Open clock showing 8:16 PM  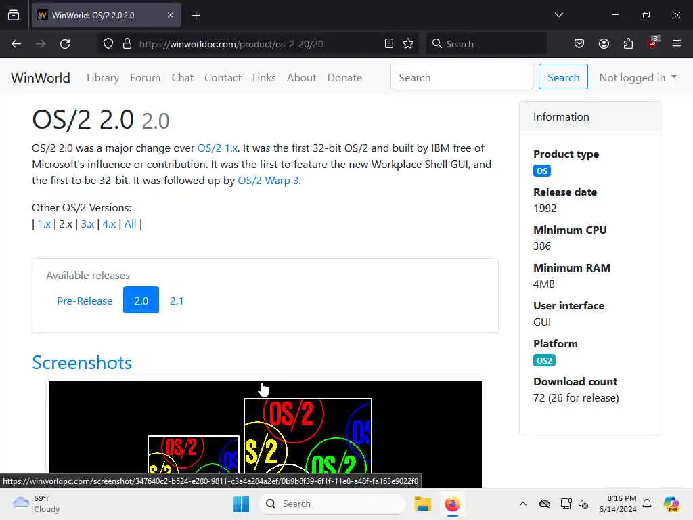pos(618,504)
